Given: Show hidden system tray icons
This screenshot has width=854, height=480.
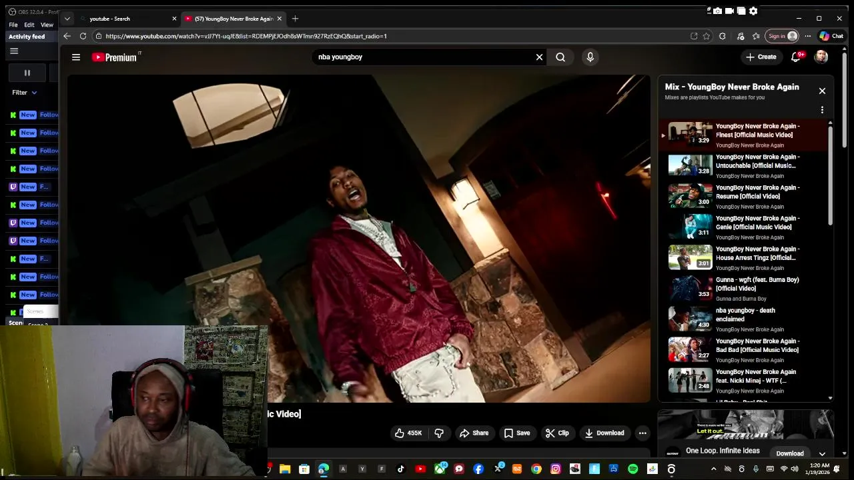Looking at the screenshot, I should tap(713, 469).
